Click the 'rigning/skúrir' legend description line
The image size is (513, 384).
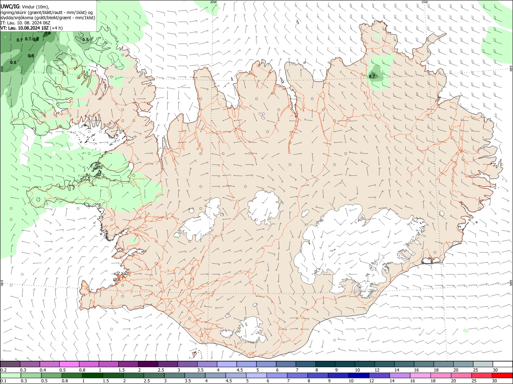47,12
